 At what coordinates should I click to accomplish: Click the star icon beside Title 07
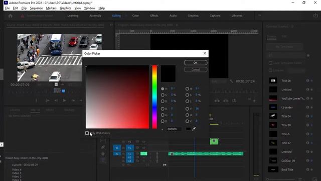tap(312, 143)
